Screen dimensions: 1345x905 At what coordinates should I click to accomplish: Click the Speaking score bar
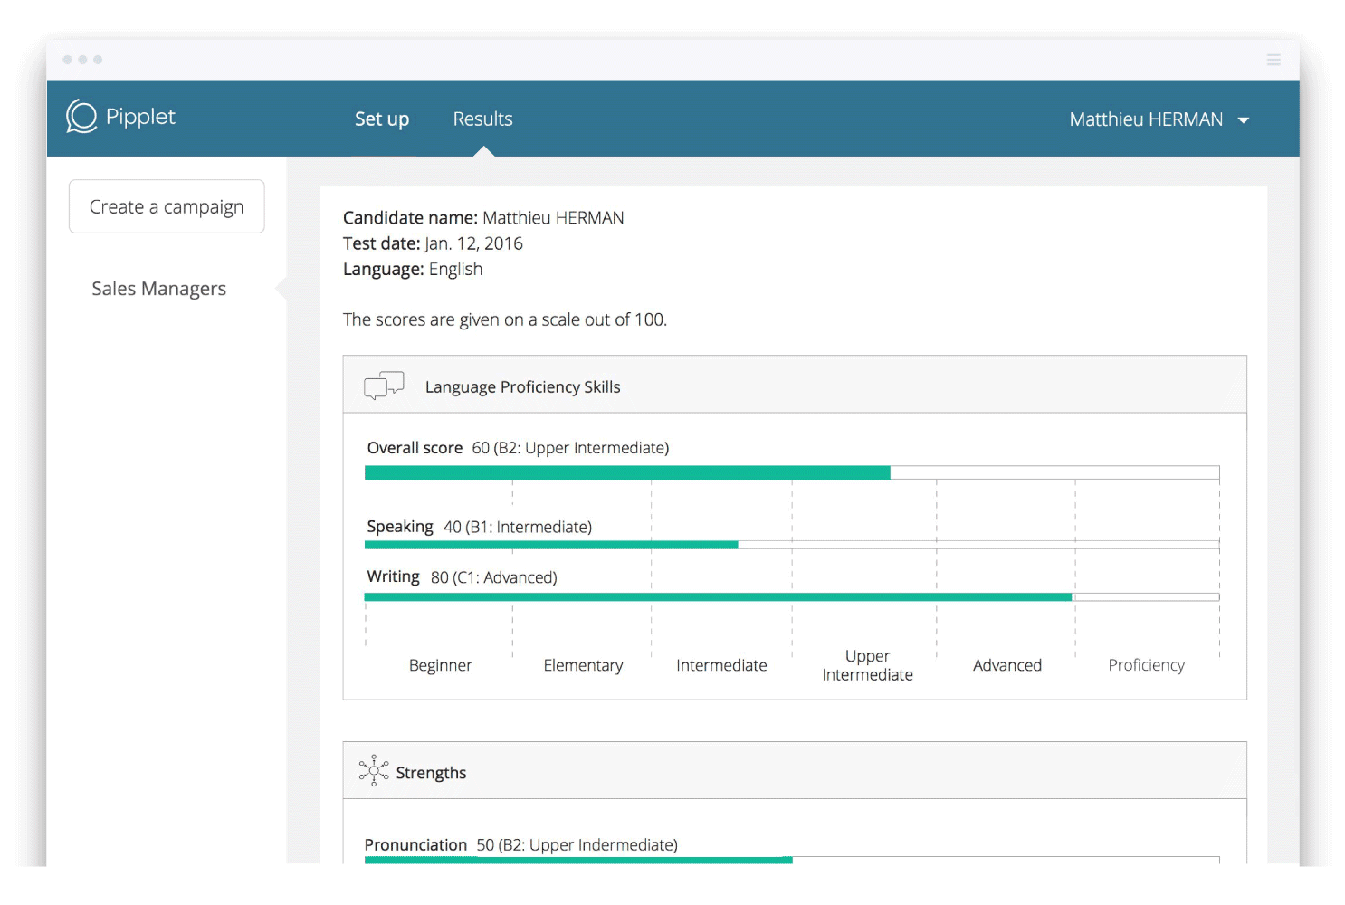point(792,545)
